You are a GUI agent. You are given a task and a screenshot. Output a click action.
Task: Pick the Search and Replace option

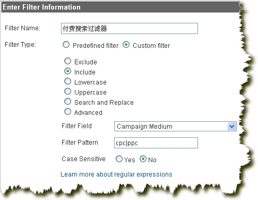click(x=67, y=102)
